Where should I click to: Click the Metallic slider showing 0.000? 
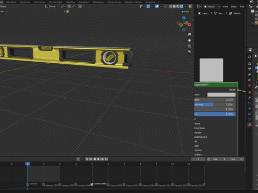(214, 100)
